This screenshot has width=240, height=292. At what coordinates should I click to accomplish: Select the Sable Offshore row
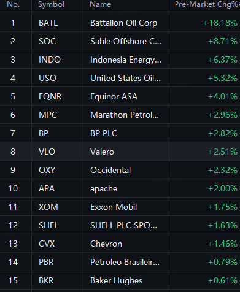pos(120,41)
